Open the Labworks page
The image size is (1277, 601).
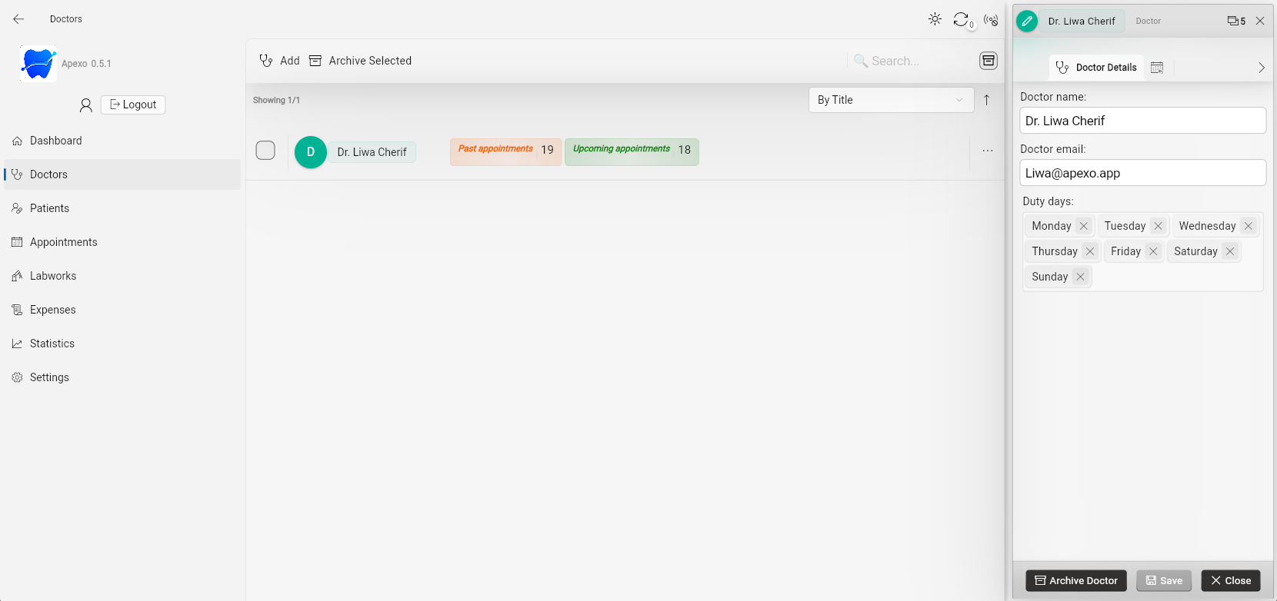tap(122, 276)
